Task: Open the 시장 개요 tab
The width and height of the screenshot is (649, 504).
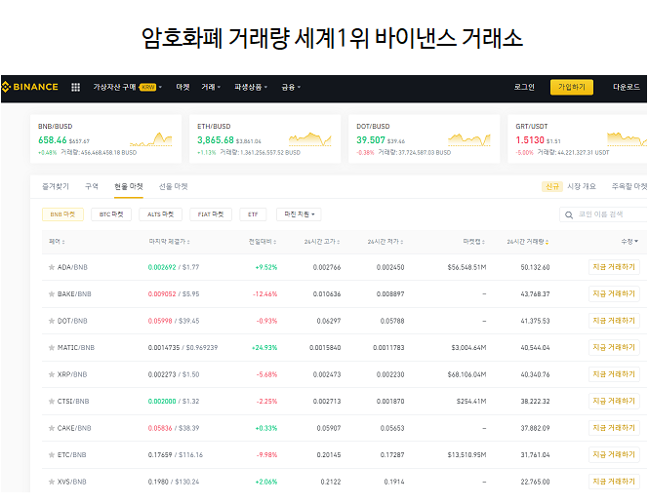Action: 582,186
